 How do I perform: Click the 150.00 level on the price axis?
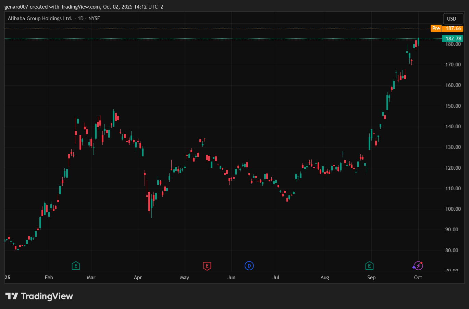point(453,106)
